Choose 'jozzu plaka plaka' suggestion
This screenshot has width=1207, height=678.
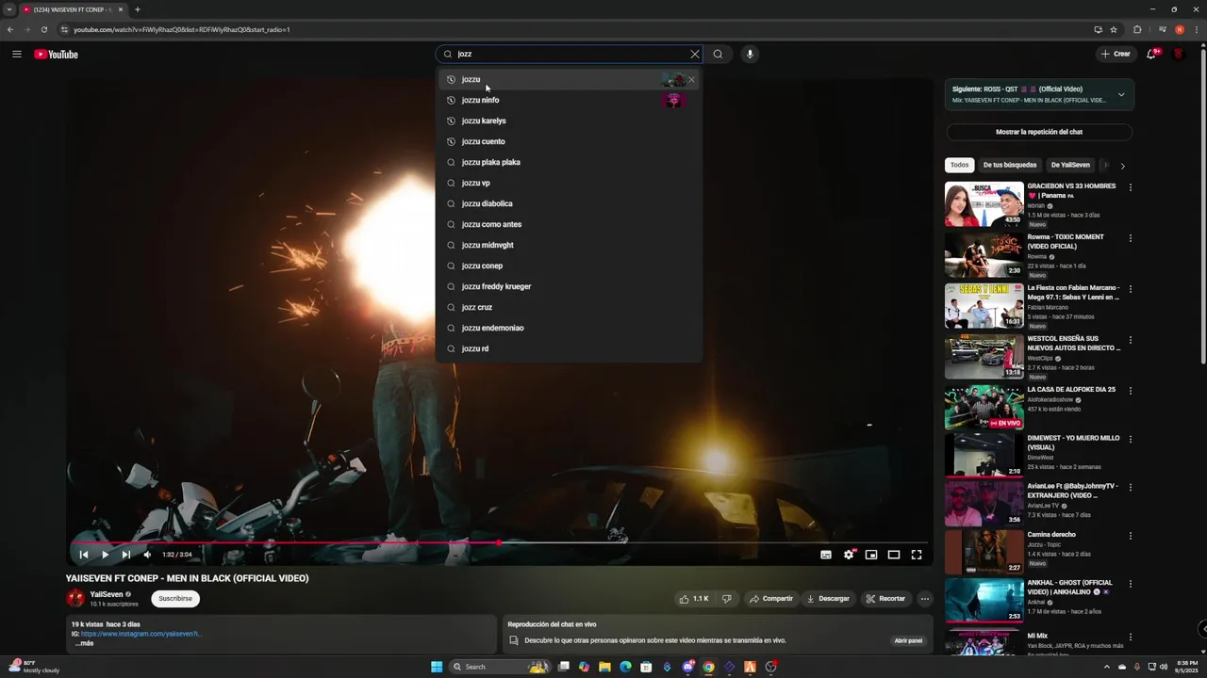pos(569,162)
